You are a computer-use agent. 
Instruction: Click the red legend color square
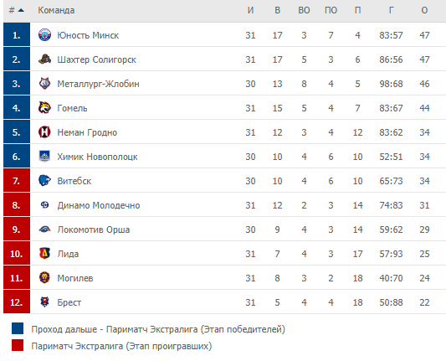18,345
